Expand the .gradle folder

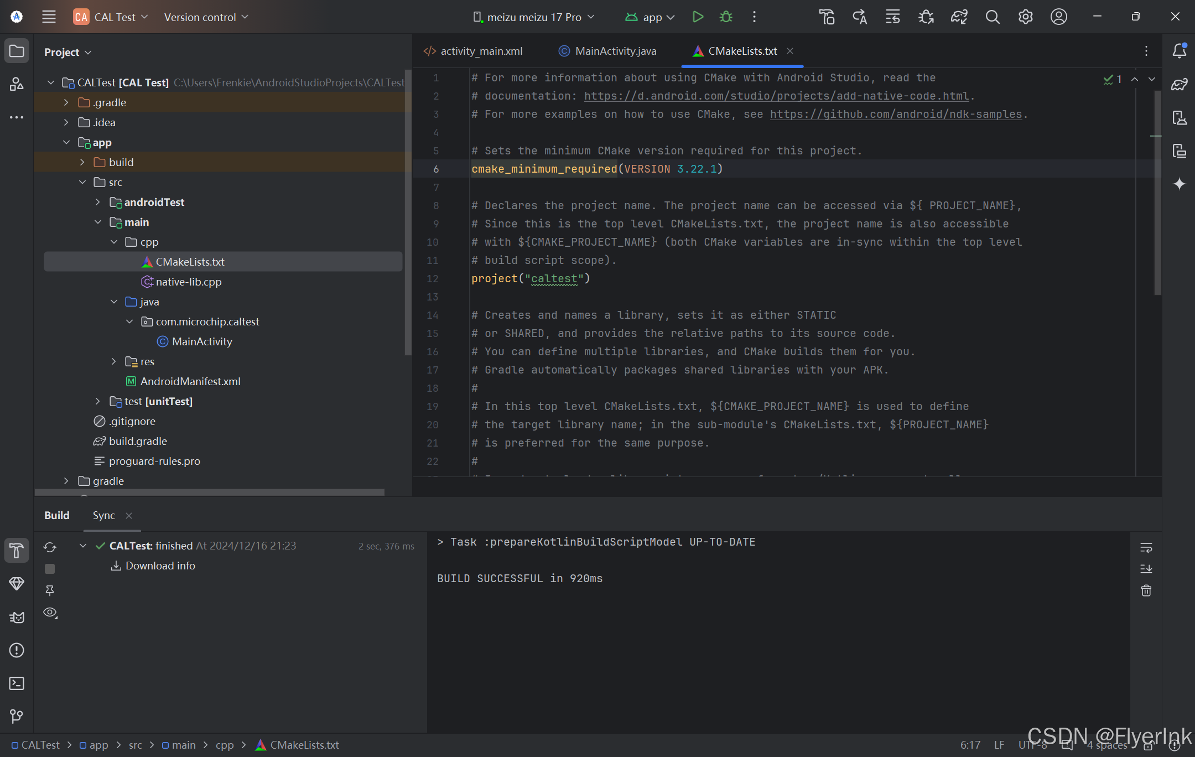tap(66, 102)
